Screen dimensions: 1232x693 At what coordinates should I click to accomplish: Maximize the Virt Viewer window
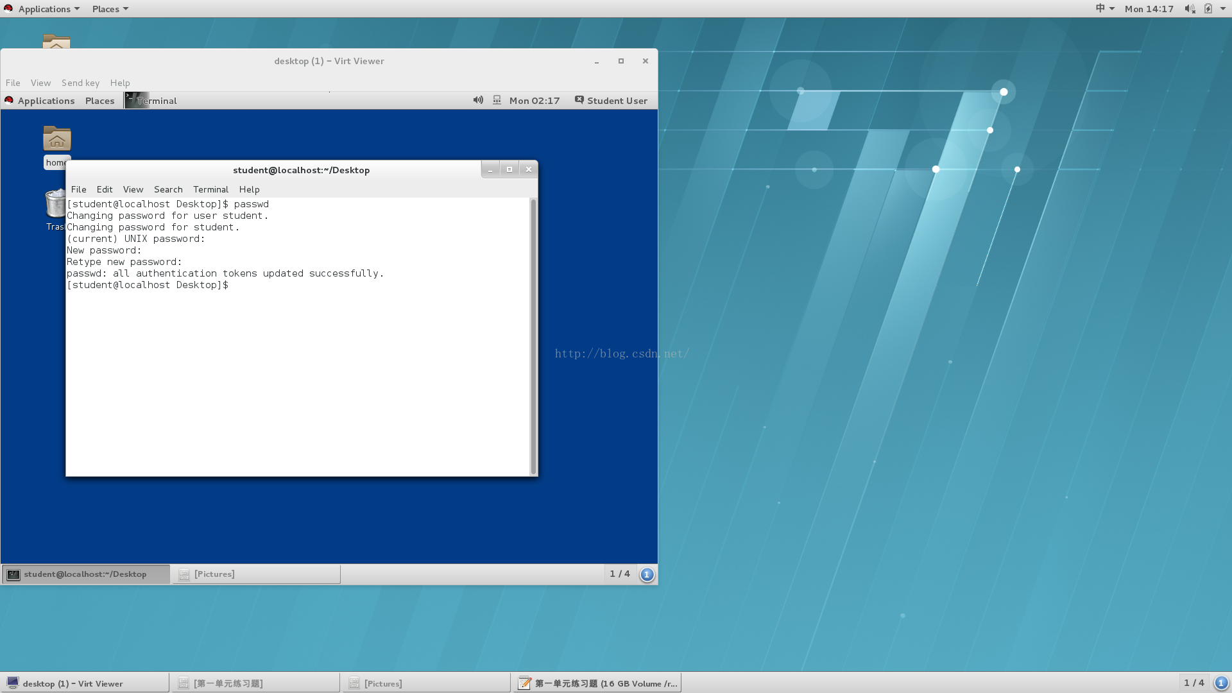620,61
